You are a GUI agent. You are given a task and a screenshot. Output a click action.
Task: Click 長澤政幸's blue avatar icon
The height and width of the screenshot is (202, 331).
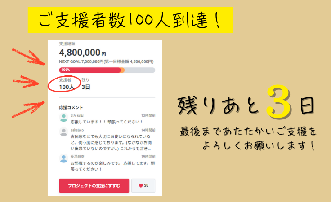[63, 158]
